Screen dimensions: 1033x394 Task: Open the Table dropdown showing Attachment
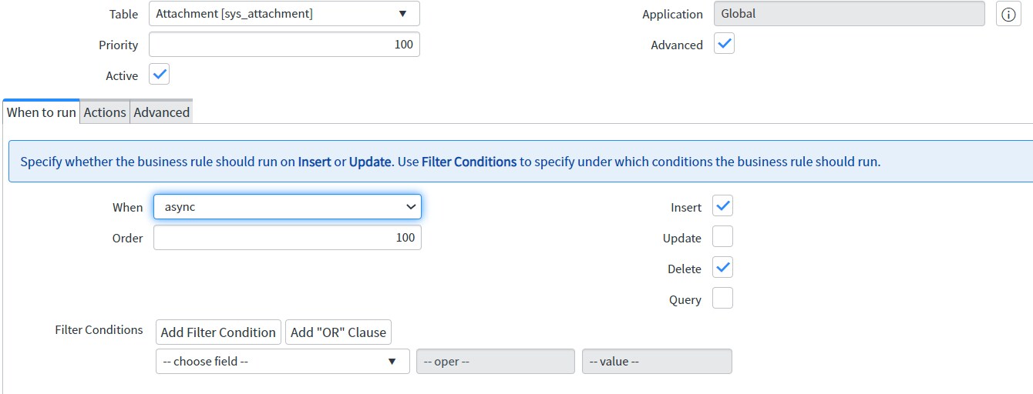tap(284, 14)
